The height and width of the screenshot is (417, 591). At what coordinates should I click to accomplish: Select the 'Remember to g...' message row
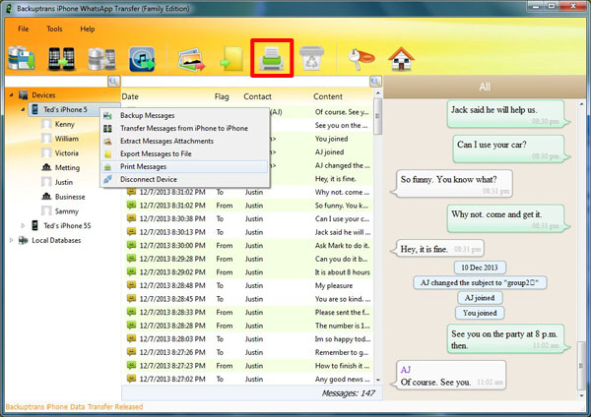click(248, 352)
